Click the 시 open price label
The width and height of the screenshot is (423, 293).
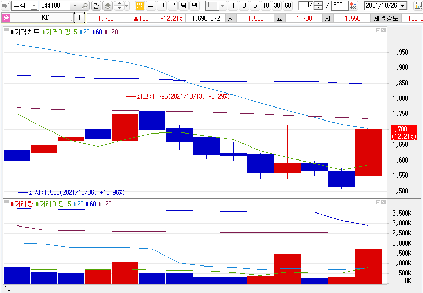(x=231, y=18)
